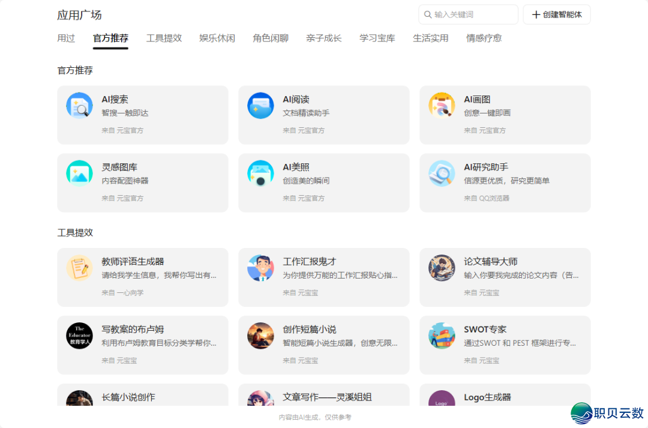Open the AI研究助手 magnifier icon

click(x=442, y=173)
